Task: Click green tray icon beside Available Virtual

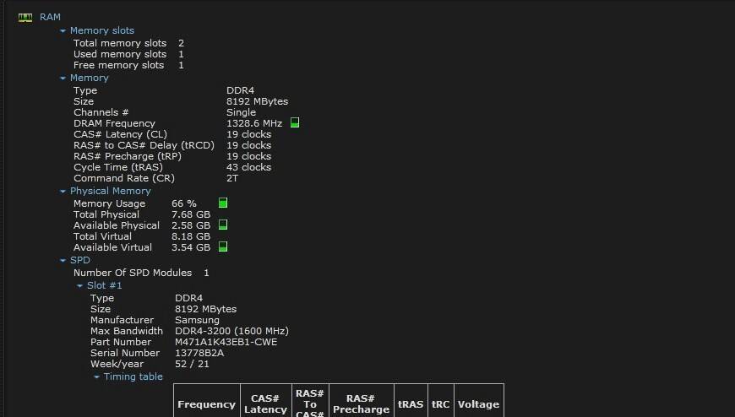Action: click(223, 247)
